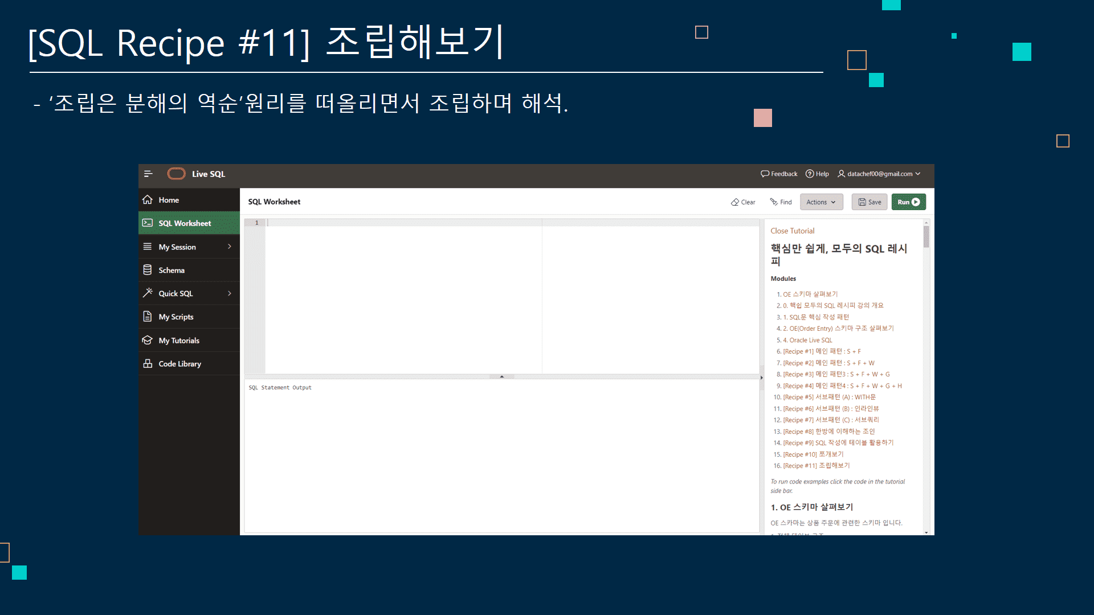Click the My Tutorials graduation cap icon
The height and width of the screenshot is (615, 1094).
pyautogui.click(x=148, y=340)
